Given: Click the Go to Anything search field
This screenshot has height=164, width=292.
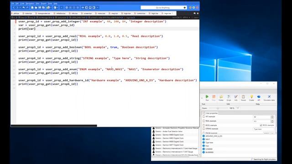Looking at the screenshot, I should [163, 8].
